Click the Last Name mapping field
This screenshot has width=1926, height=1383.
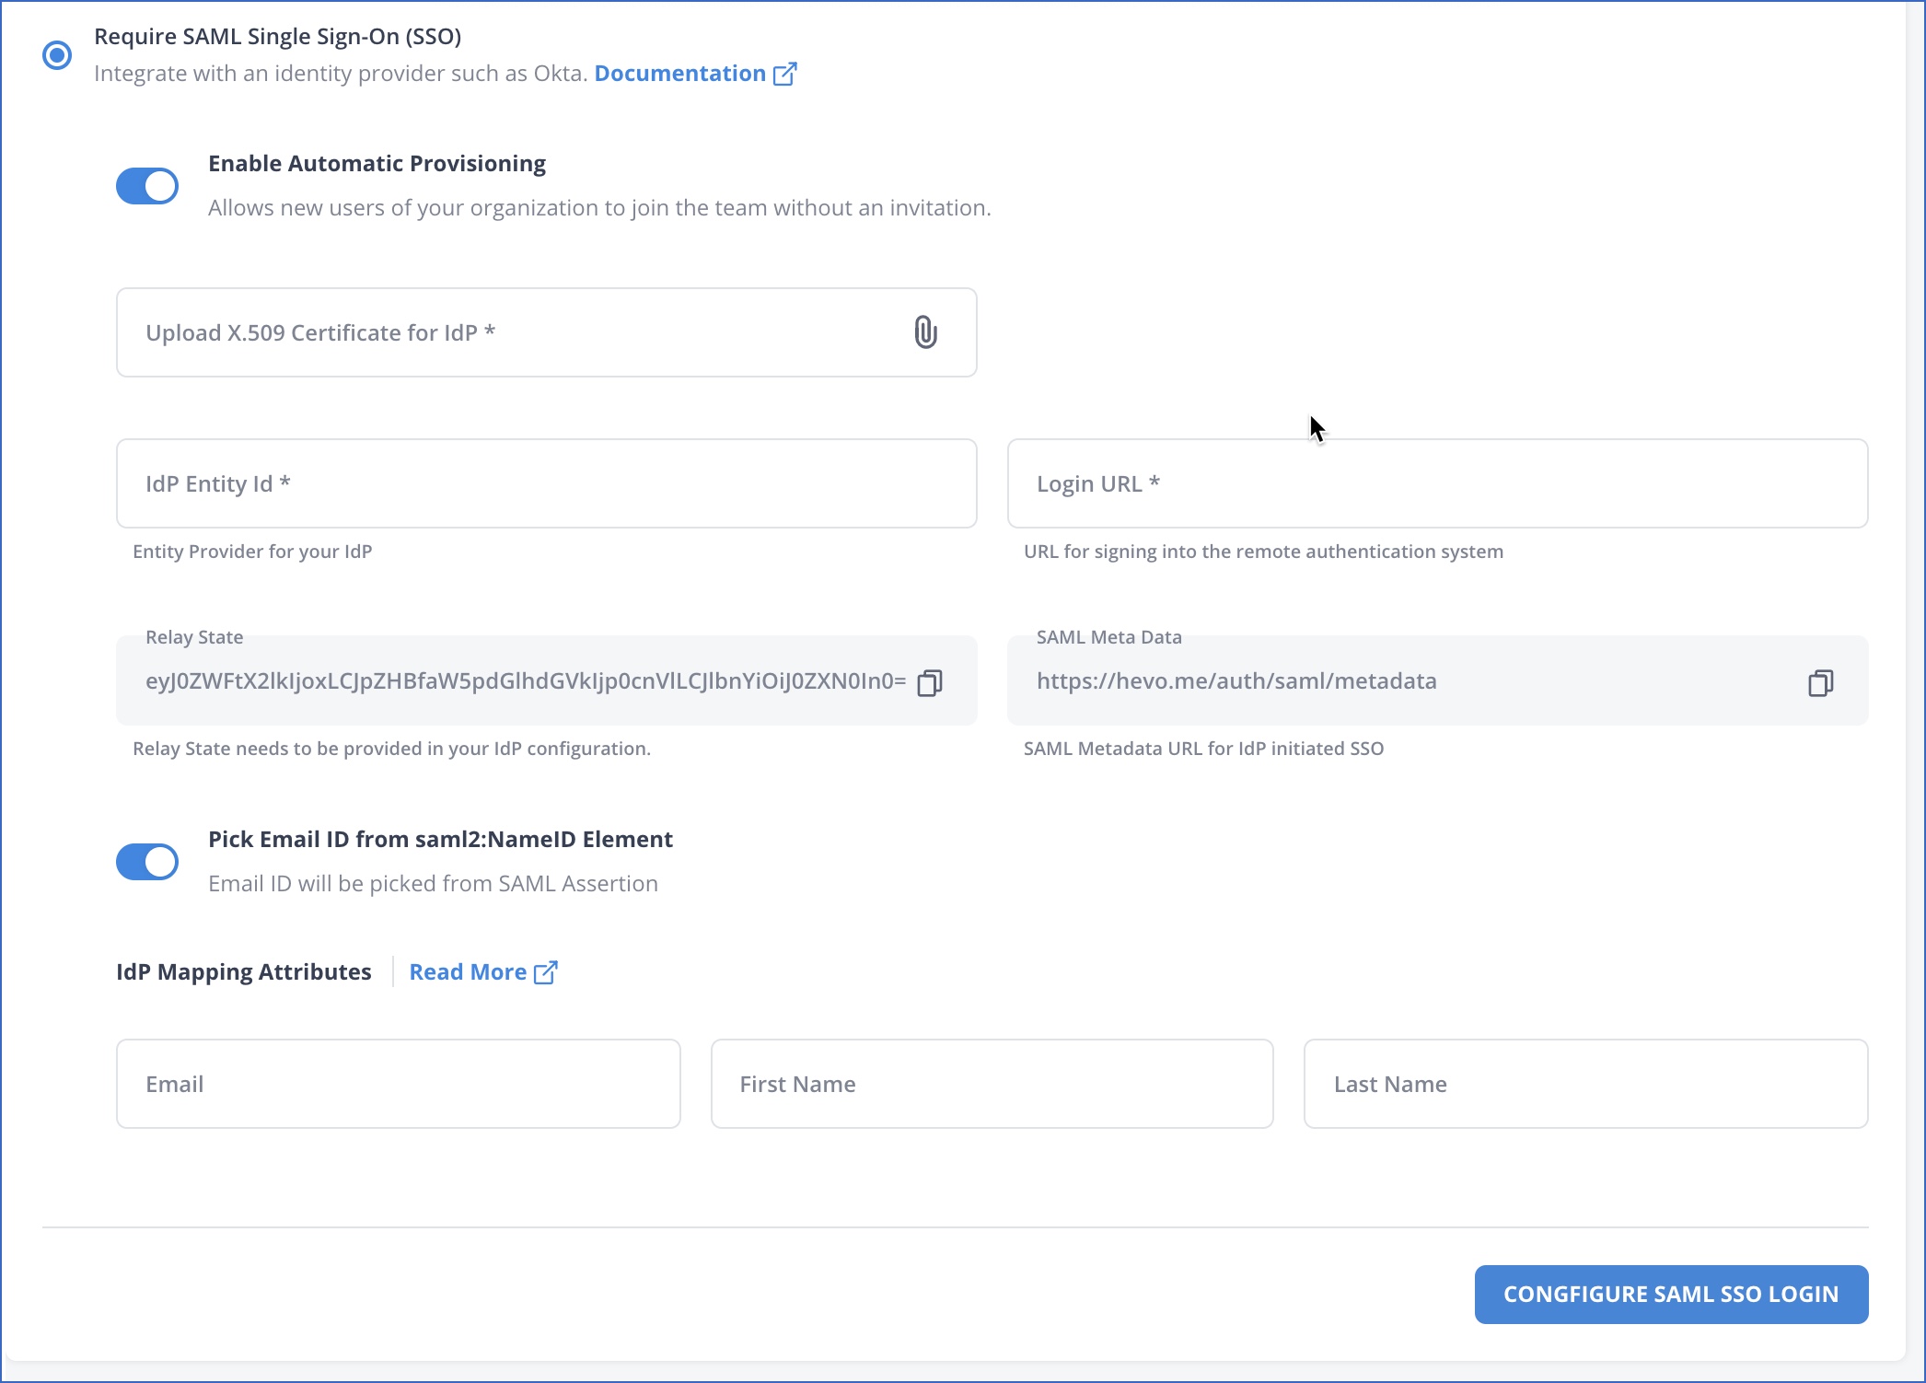[1585, 1084]
